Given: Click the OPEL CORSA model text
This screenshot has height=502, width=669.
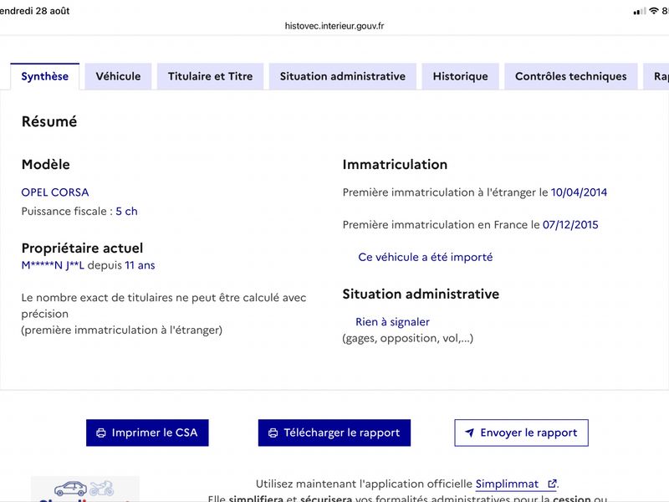Looking at the screenshot, I should pyautogui.click(x=55, y=192).
